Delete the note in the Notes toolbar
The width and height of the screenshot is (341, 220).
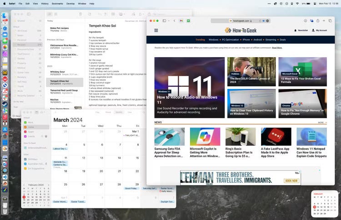[80, 14]
